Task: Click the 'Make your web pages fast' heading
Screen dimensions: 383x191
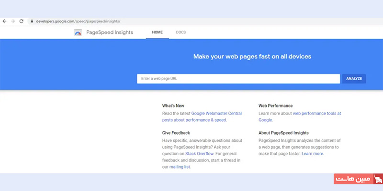Action: tap(252, 56)
